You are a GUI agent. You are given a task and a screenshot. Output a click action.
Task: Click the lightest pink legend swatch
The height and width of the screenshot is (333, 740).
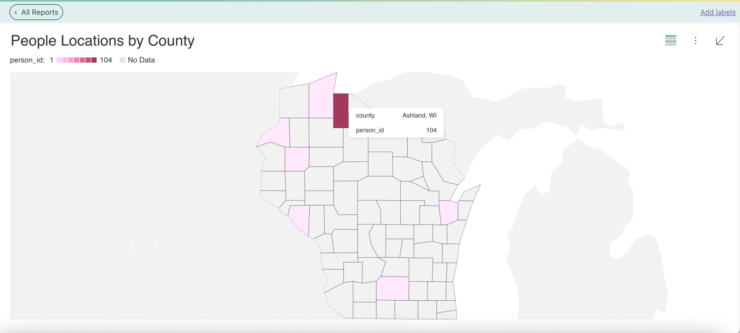[58, 60]
